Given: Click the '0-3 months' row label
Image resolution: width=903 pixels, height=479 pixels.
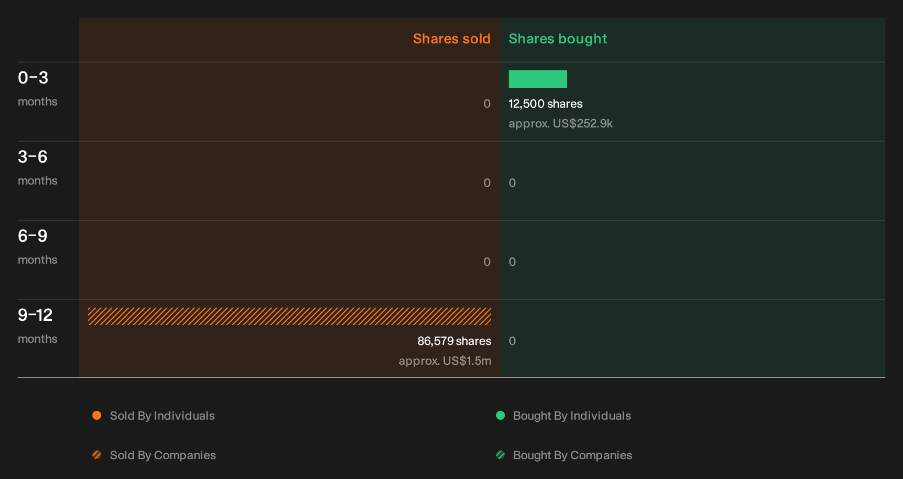Looking at the screenshot, I should coord(37,88).
